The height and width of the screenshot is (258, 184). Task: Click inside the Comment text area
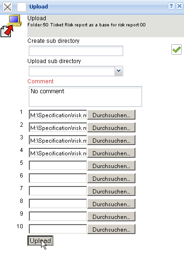point(85,97)
